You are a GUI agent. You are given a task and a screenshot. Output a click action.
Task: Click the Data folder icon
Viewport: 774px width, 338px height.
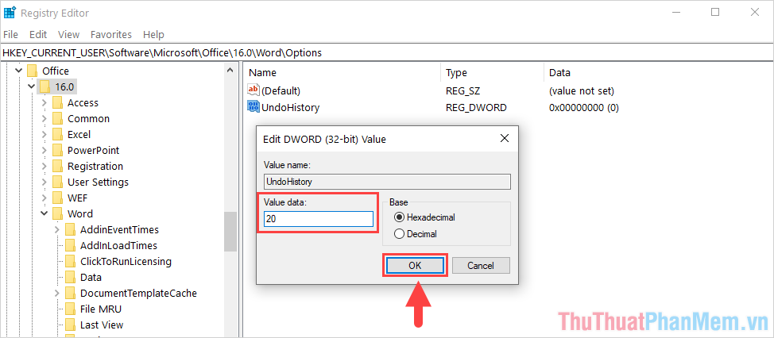[x=71, y=277]
